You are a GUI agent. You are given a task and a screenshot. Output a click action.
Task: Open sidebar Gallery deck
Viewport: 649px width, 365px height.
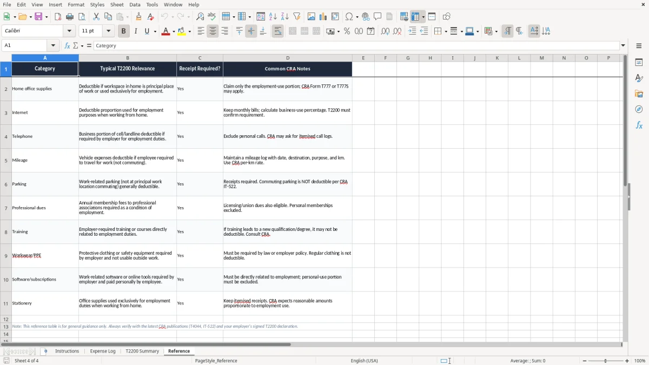click(x=639, y=94)
